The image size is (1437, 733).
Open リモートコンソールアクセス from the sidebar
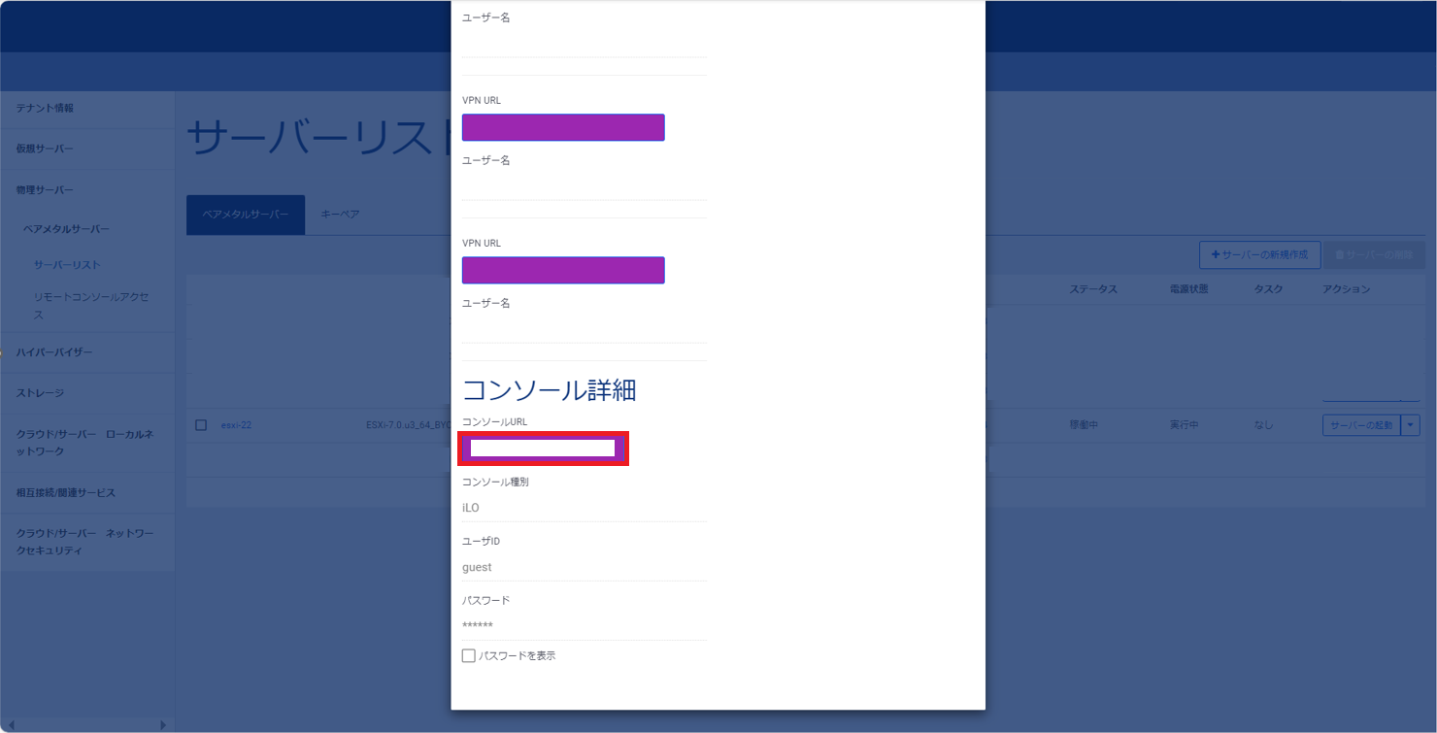pyautogui.click(x=87, y=306)
